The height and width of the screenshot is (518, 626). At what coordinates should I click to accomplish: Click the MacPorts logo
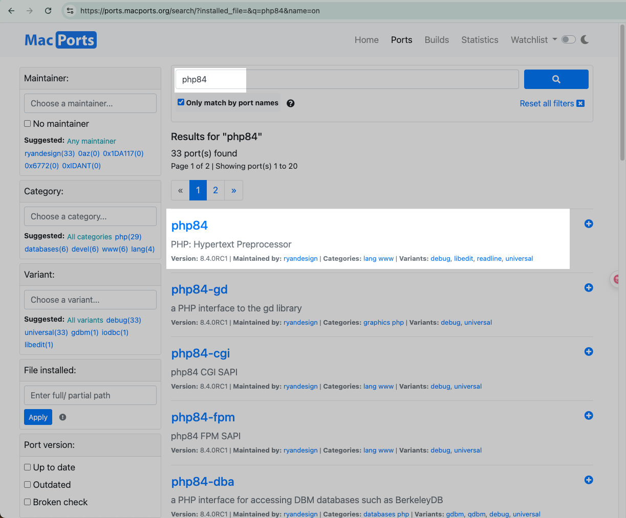[60, 40]
